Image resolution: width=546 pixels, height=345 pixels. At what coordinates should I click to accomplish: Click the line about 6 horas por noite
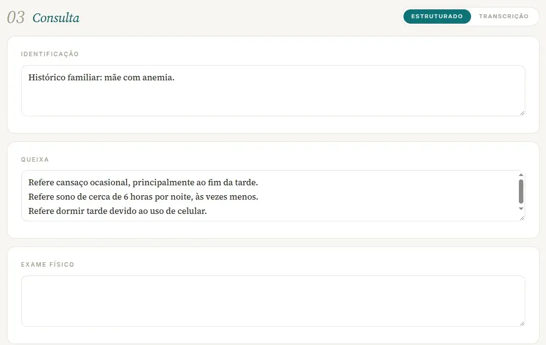point(143,197)
